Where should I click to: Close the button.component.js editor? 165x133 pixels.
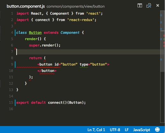pos(158,5)
